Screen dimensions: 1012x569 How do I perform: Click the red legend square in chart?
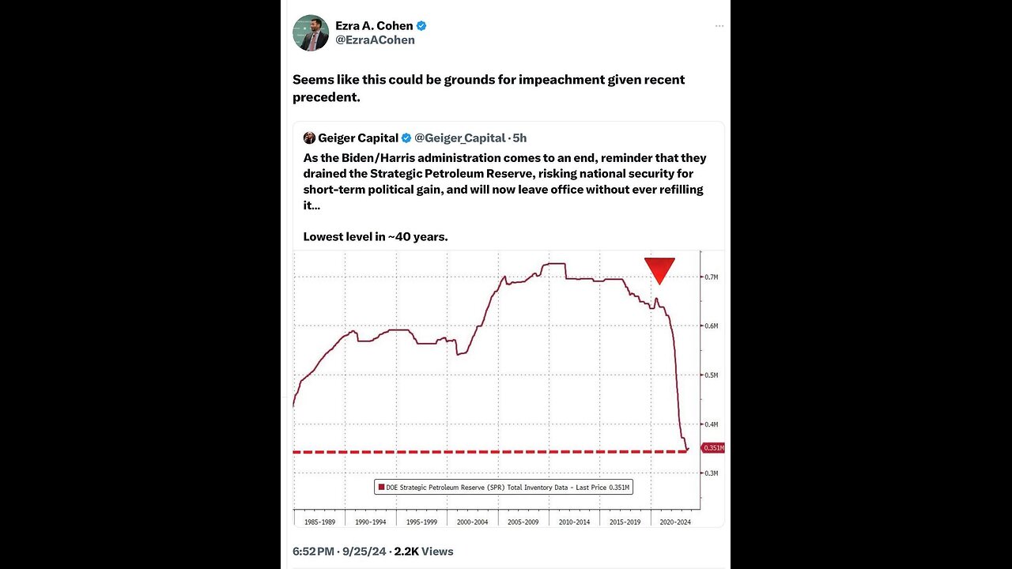pyautogui.click(x=381, y=488)
